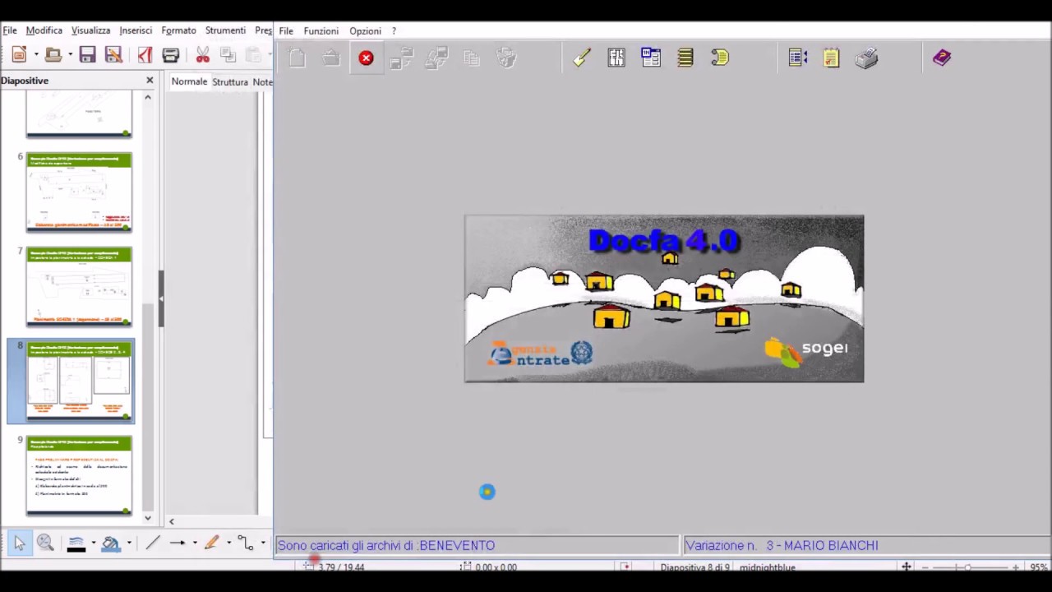Viewport: 1052px width, 592px height.
Task: Switch to the Normale view tab
Action: (x=189, y=81)
